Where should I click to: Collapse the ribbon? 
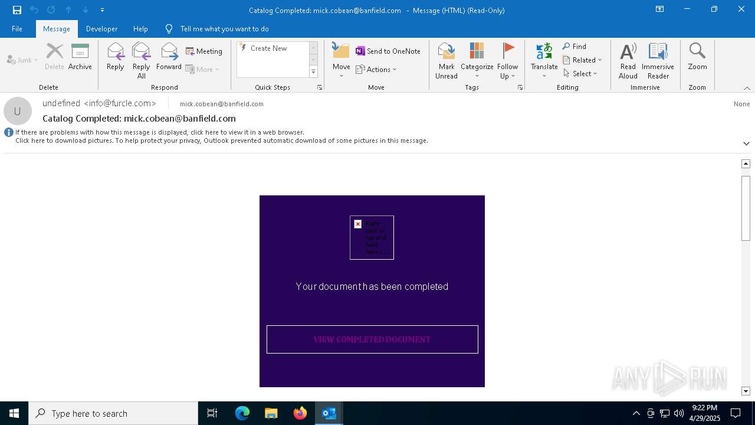747,88
